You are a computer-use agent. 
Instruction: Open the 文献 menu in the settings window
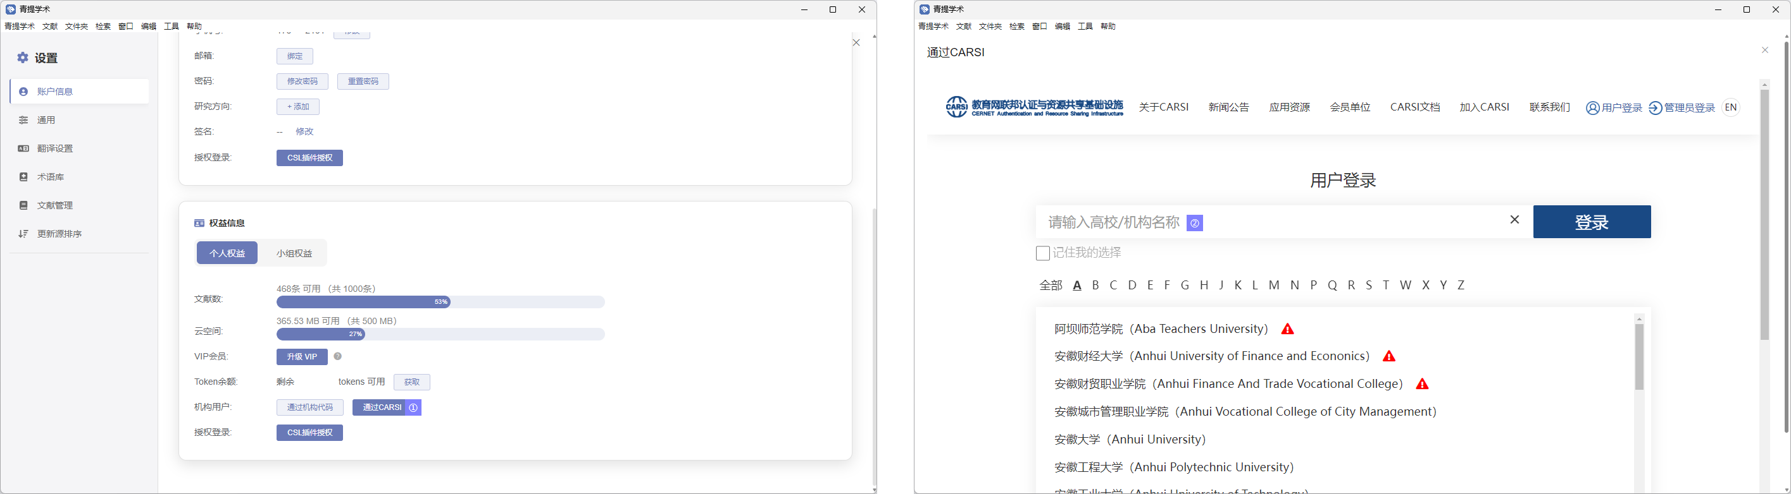coord(50,27)
